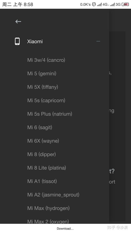Collapse the Xiaomi list with minus icon
131x233 pixels.
[x=98, y=41]
